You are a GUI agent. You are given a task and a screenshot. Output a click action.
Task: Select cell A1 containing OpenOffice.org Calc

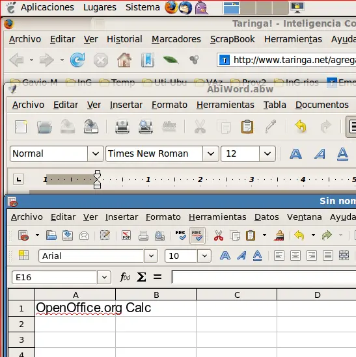coord(75,308)
